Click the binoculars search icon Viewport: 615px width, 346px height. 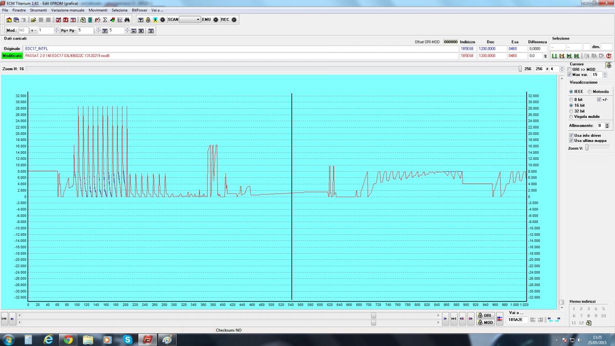127,19
